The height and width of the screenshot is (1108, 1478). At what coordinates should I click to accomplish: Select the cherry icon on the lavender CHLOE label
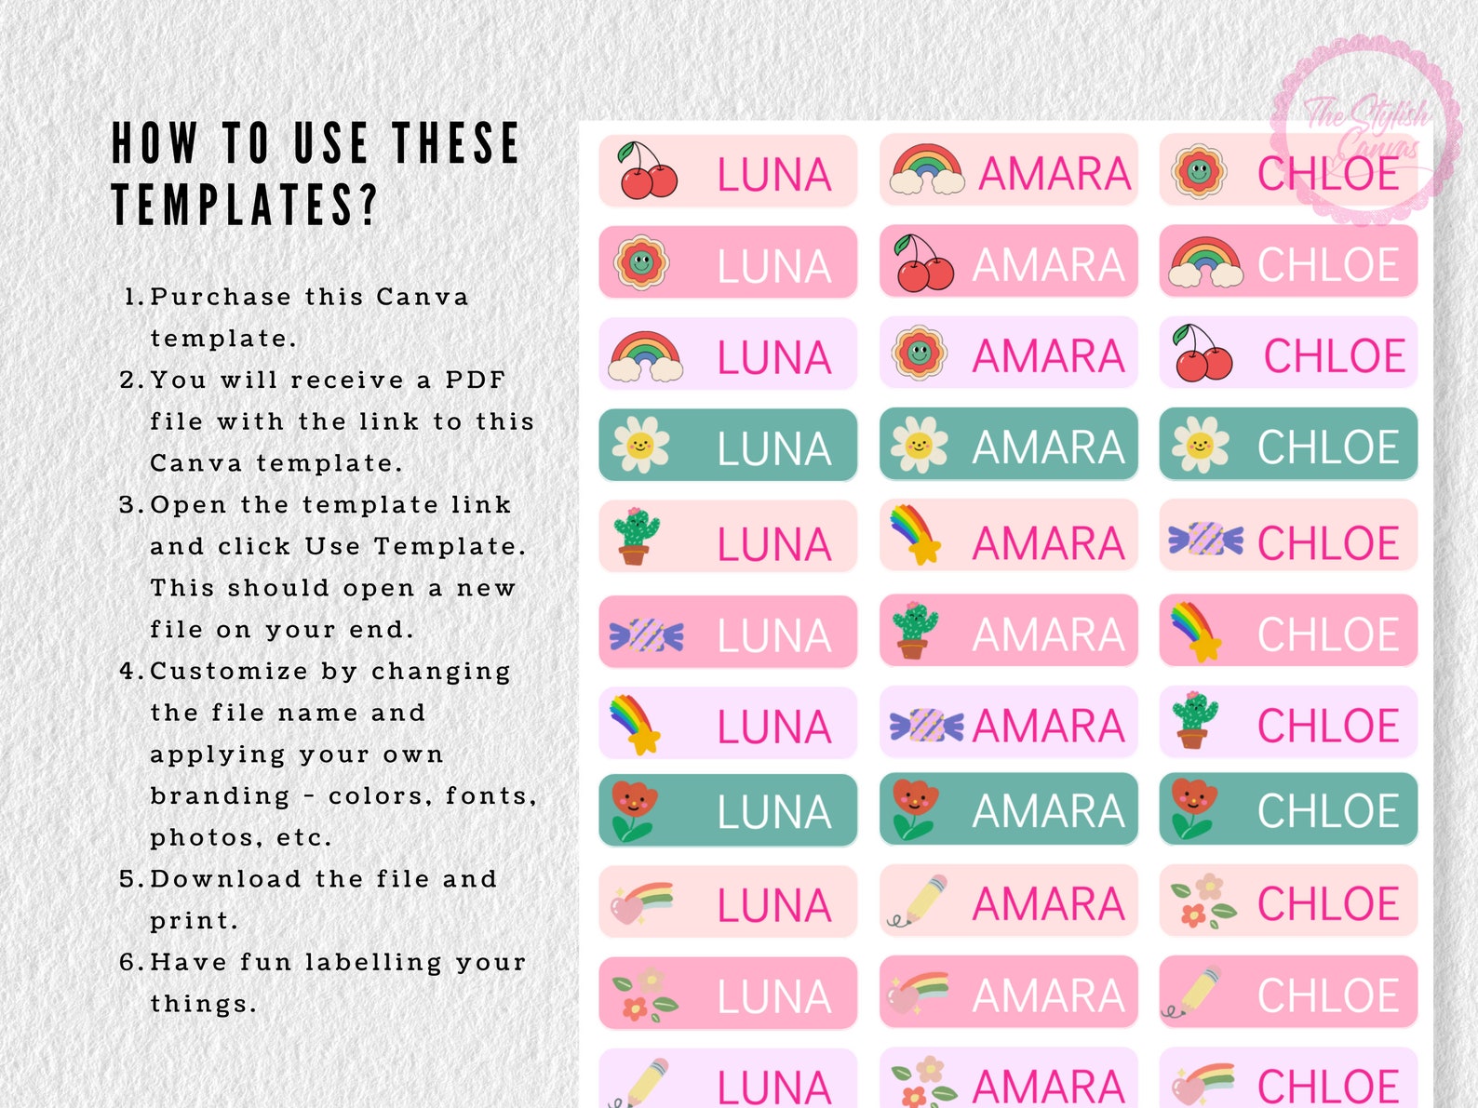(x=1202, y=354)
